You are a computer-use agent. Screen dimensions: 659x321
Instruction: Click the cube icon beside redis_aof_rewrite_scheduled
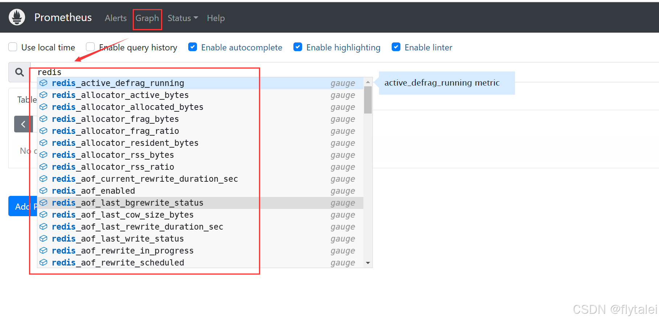44,263
